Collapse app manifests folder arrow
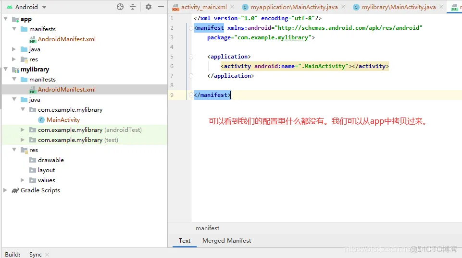This screenshot has width=462, height=258. pyautogui.click(x=14, y=29)
